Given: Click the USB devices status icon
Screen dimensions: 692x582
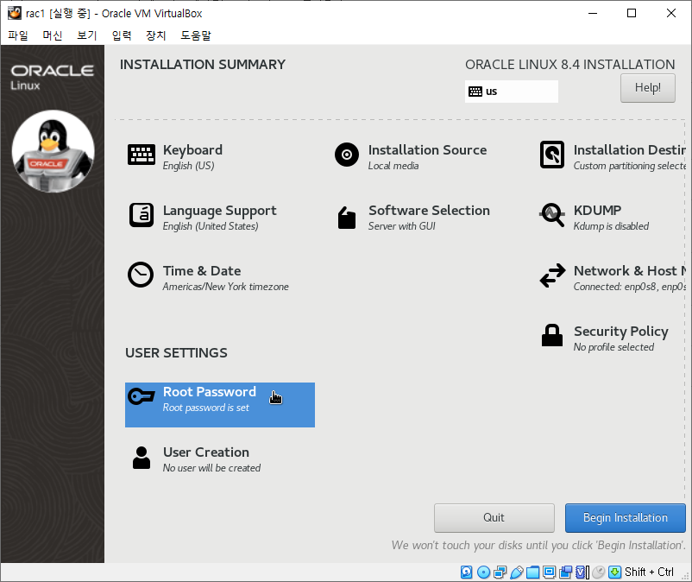Looking at the screenshot, I should pos(516,573).
